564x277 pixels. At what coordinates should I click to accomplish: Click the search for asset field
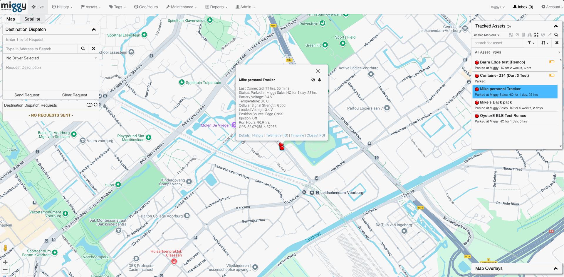point(498,43)
